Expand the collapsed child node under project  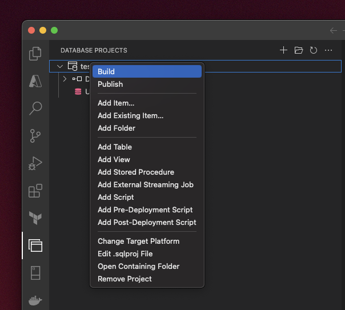[x=65, y=79]
